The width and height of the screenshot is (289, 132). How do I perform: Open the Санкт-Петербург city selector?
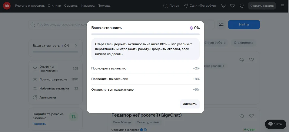[200, 6]
